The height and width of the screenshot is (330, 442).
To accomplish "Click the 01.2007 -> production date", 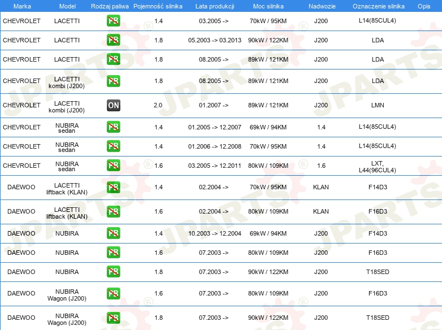I will coord(214,105).
